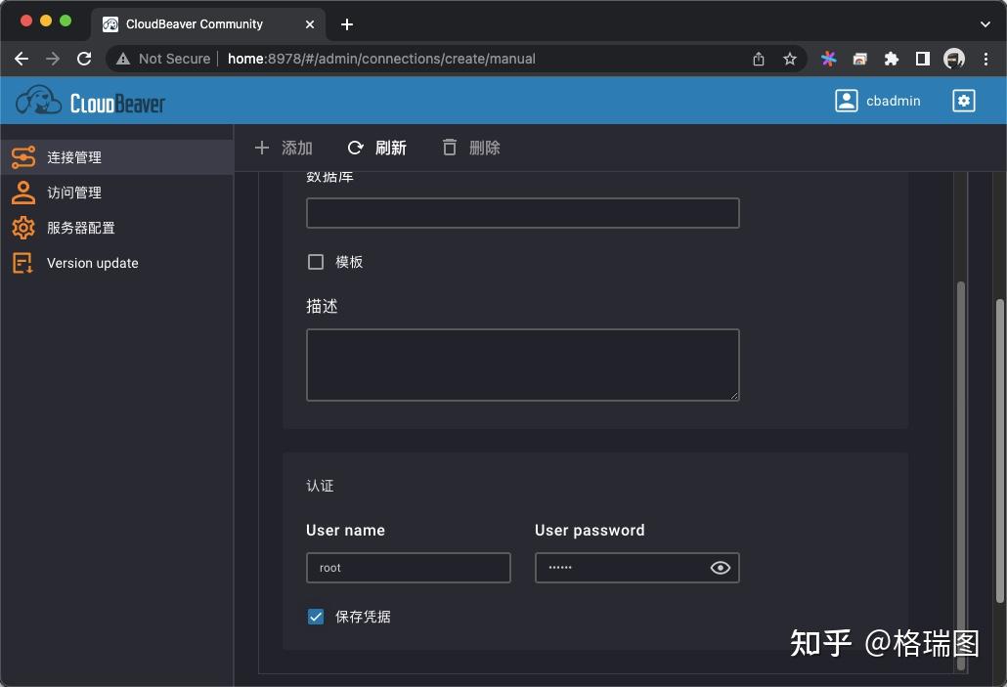Viewport: 1007px width, 687px height.
Task: Click the User name field containing root
Action: (409, 568)
